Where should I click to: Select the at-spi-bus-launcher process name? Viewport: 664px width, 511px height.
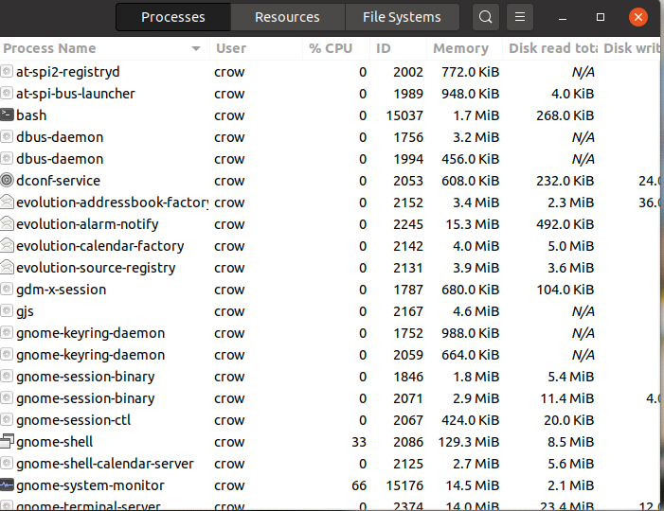click(x=76, y=94)
